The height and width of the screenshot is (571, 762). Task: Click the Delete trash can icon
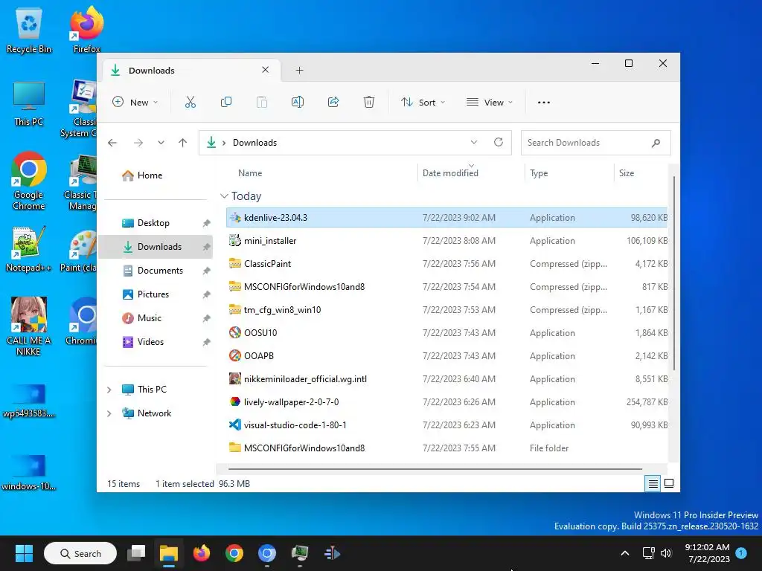(x=369, y=102)
